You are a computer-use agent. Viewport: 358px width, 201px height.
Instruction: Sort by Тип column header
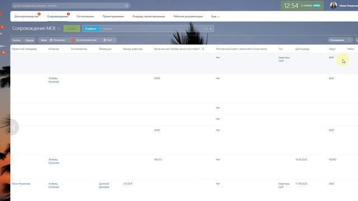[281, 49]
